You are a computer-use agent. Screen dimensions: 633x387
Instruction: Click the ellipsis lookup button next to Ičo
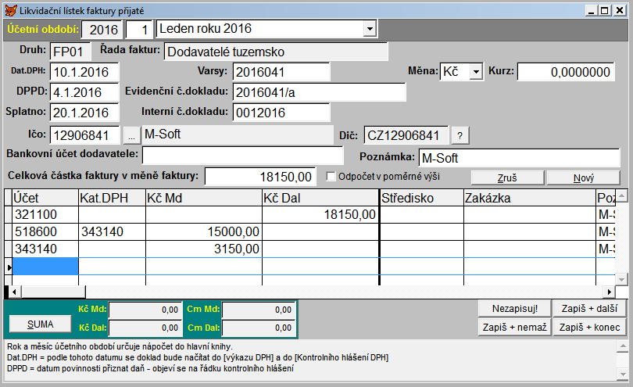[131, 135]
